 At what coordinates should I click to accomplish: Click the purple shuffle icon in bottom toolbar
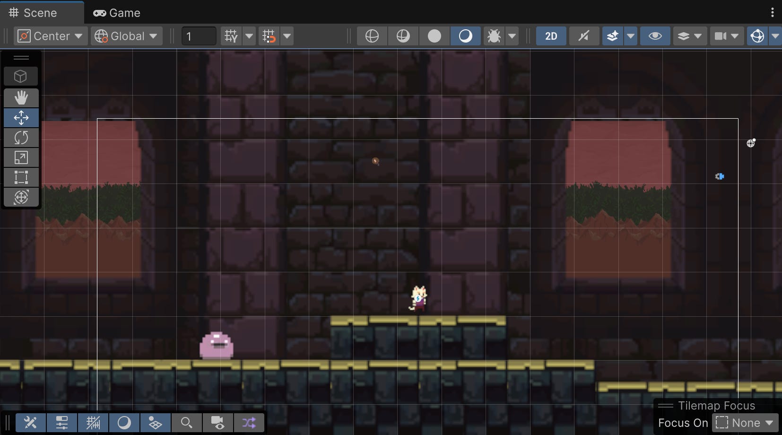249,422
